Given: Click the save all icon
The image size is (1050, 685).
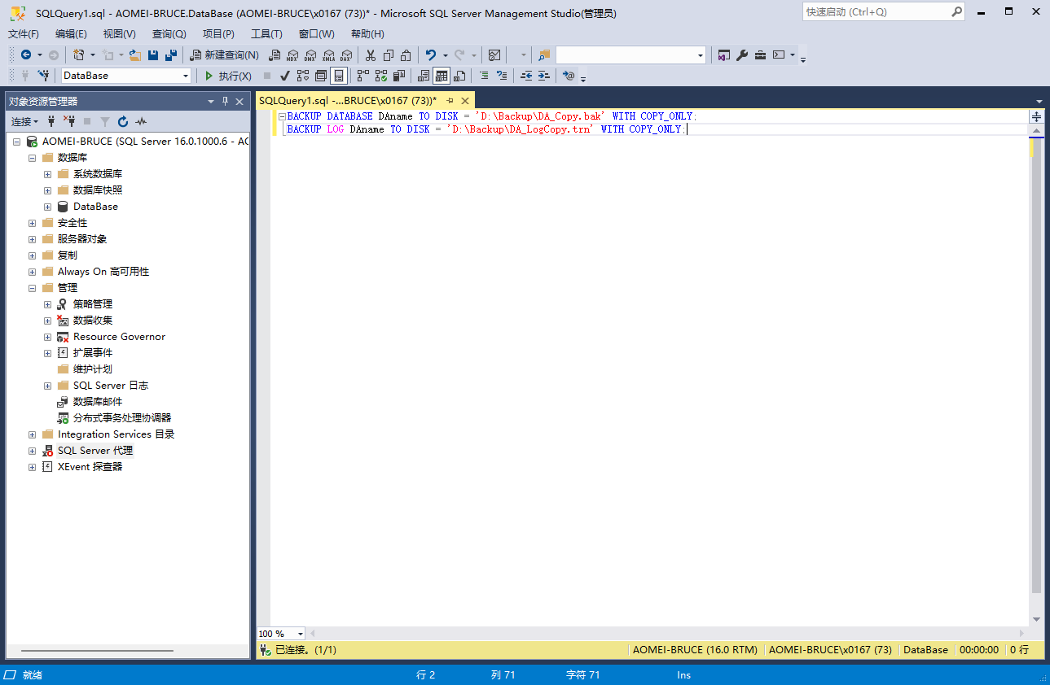Looking at the screenshot, I should [170, 55].
